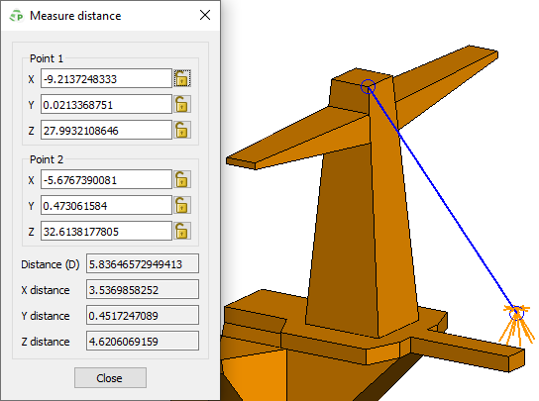Screen dimensions: 539x401
Task: Select the Distance (D) result field
Action: [x=143, y=264]
